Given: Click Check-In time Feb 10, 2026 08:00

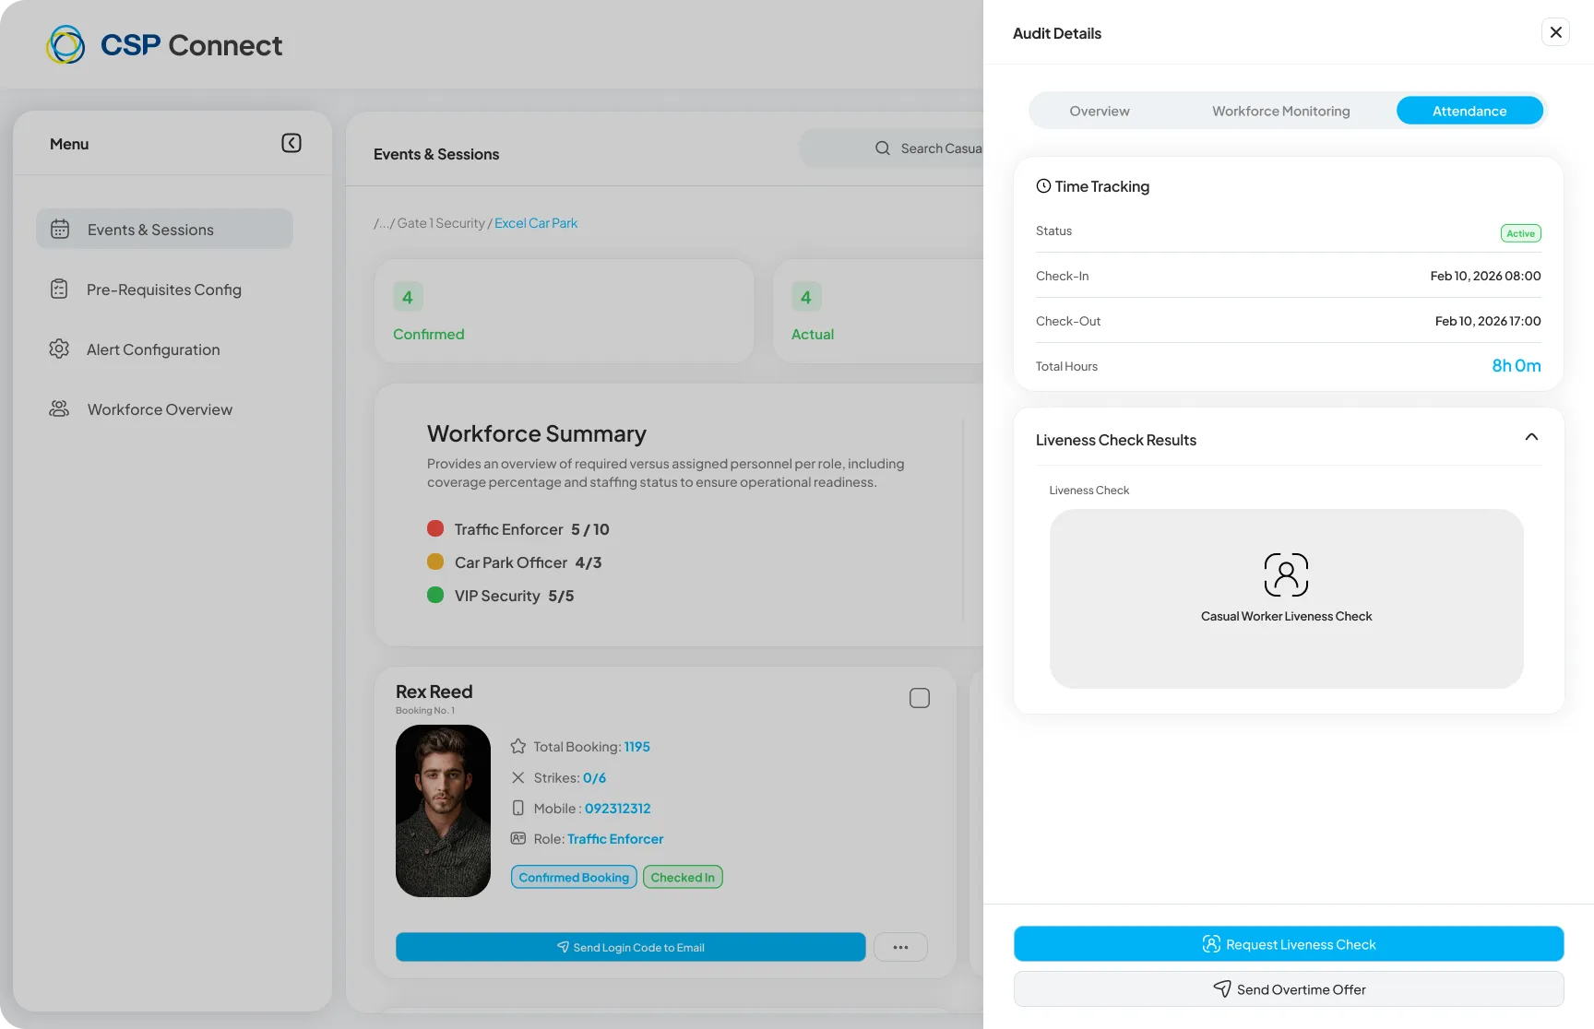Looking at the screenshot, I should click(x=1485, y=276).
